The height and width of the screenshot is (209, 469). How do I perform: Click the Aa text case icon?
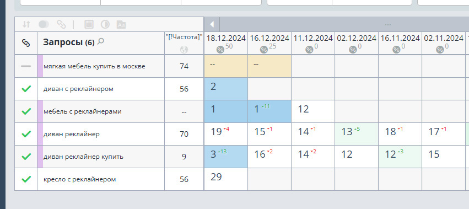(121, 25)
